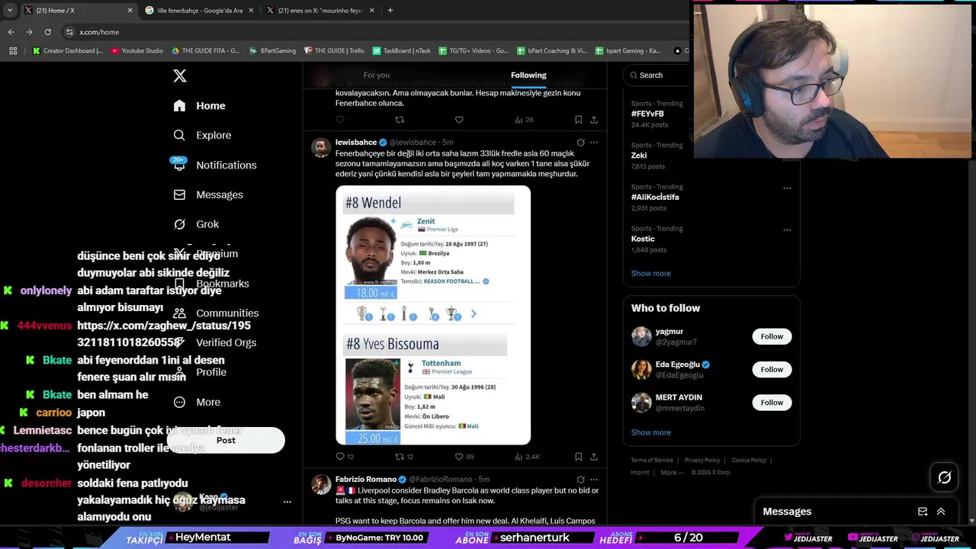Image resolution: width=976 pixels, height=549 pixels.
Task: Share lewisbahce's tweet
Action: click(594, 457)
